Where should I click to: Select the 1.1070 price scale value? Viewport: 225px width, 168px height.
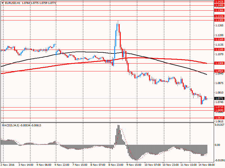(x=219, y=54)
